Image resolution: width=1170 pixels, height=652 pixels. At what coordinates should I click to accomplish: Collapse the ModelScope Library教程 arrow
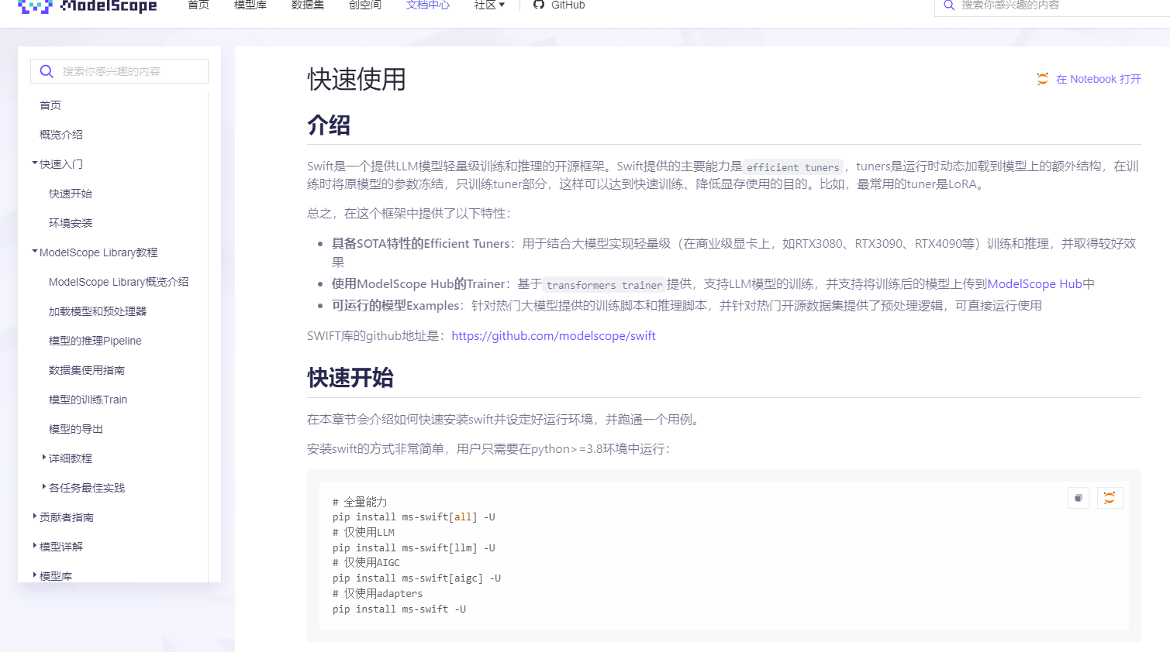coord(35,252)
